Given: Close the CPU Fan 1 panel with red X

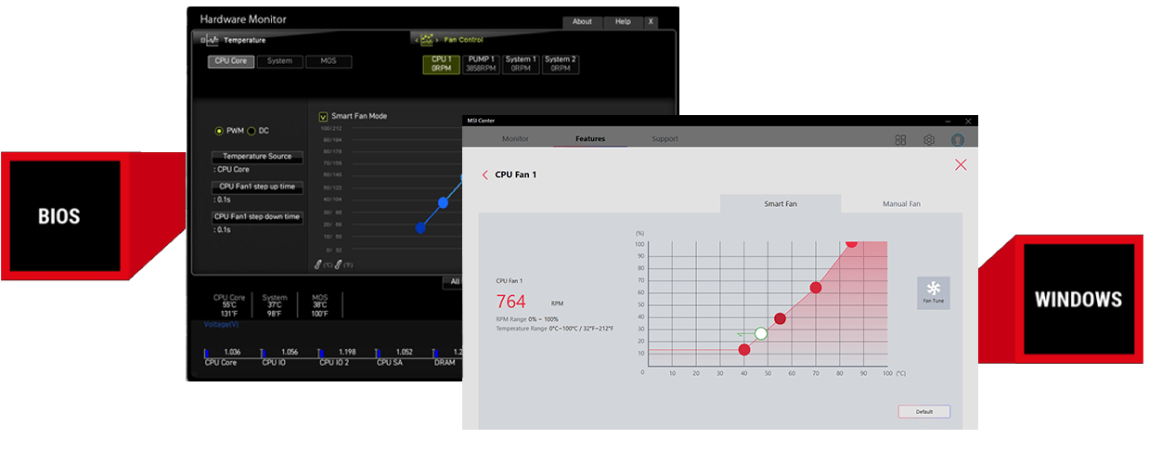Looking at the screenshot, I should (x=961, y=164).
